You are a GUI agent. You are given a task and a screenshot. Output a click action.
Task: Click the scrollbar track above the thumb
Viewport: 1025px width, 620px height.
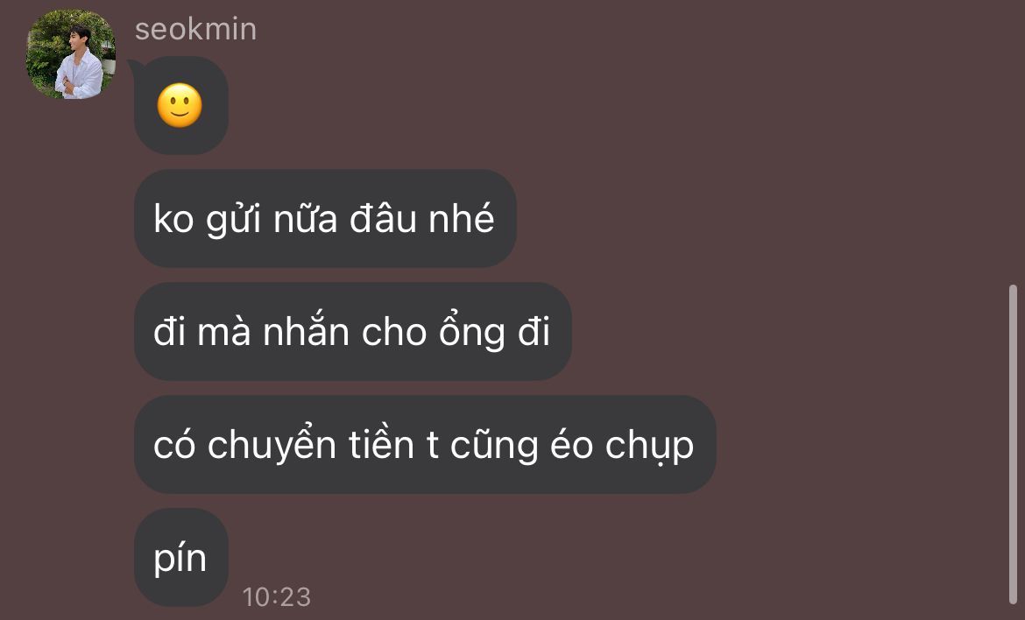(1013, 144)
